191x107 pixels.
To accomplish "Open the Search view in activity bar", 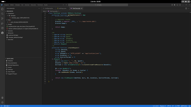I will click(x=2, y=14).
